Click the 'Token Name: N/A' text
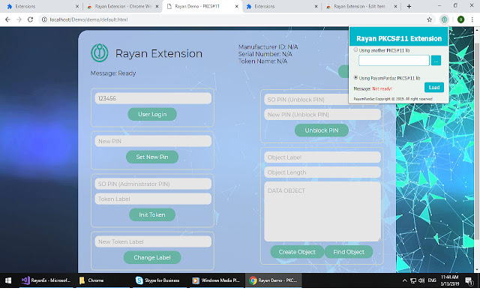The width and height of the screenshot is (480, 300). [x=262, y=61]
